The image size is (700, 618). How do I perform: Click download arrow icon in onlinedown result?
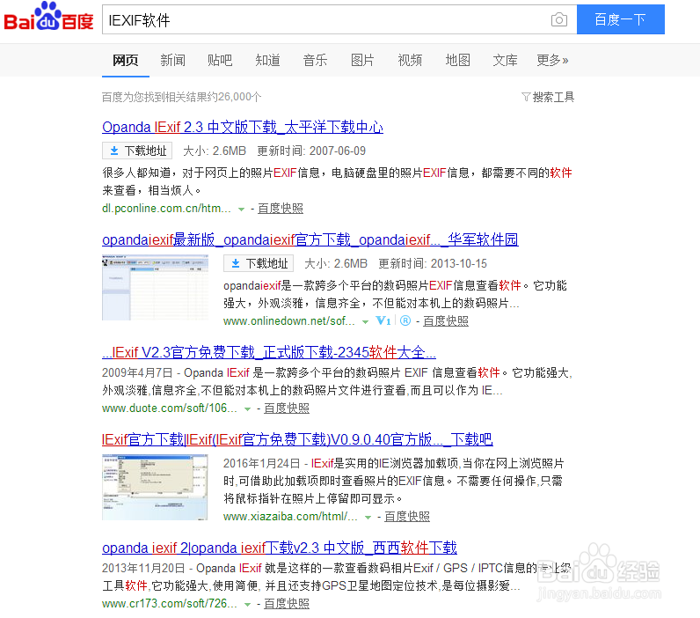[236, 263]
